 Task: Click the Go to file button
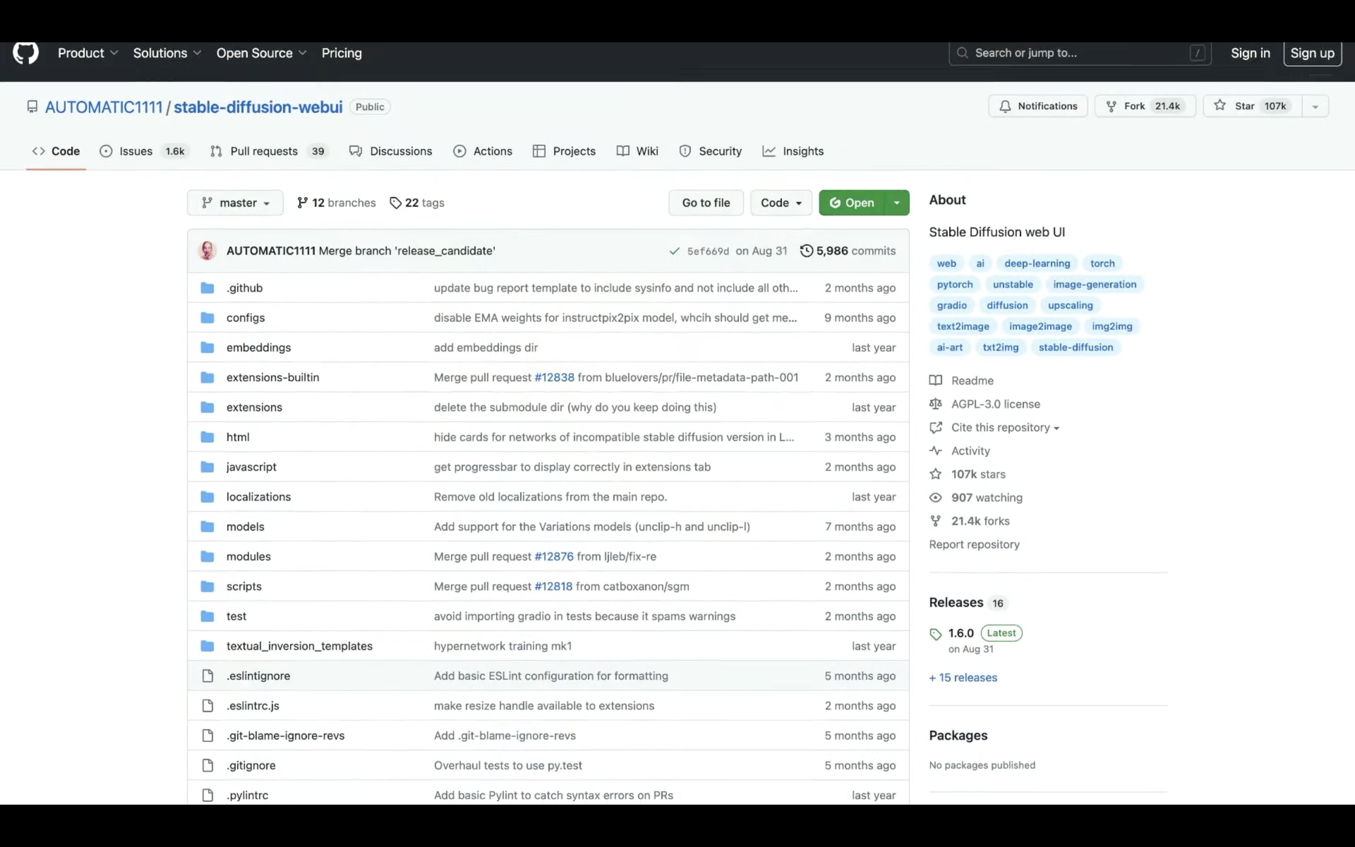click(x=706, y=203)
